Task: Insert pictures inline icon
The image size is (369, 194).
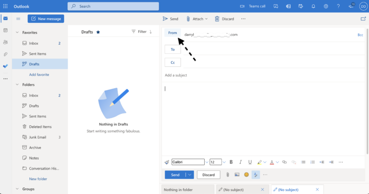Action: point(237,175)
